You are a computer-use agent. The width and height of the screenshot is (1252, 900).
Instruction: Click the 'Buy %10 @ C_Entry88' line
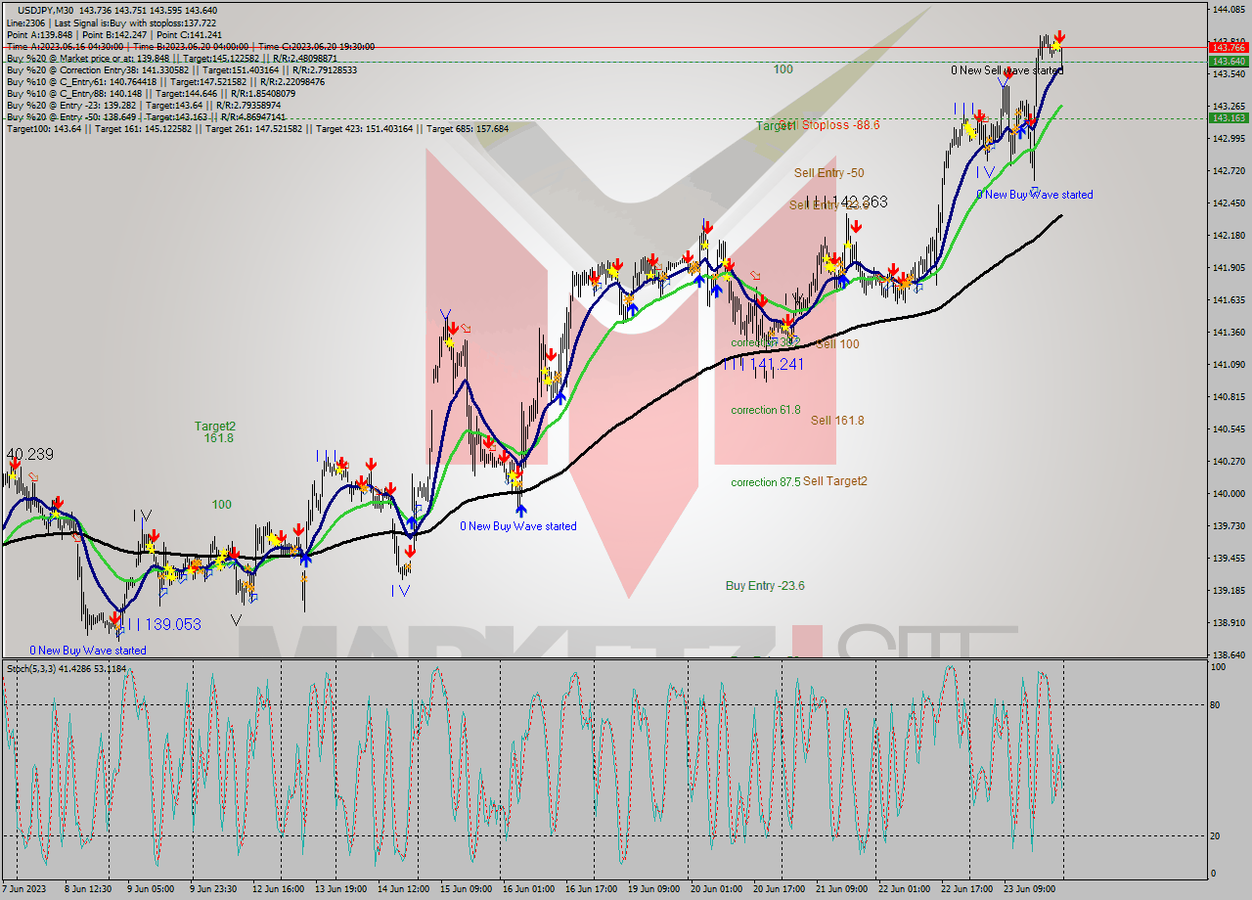[x=149, y=93]
